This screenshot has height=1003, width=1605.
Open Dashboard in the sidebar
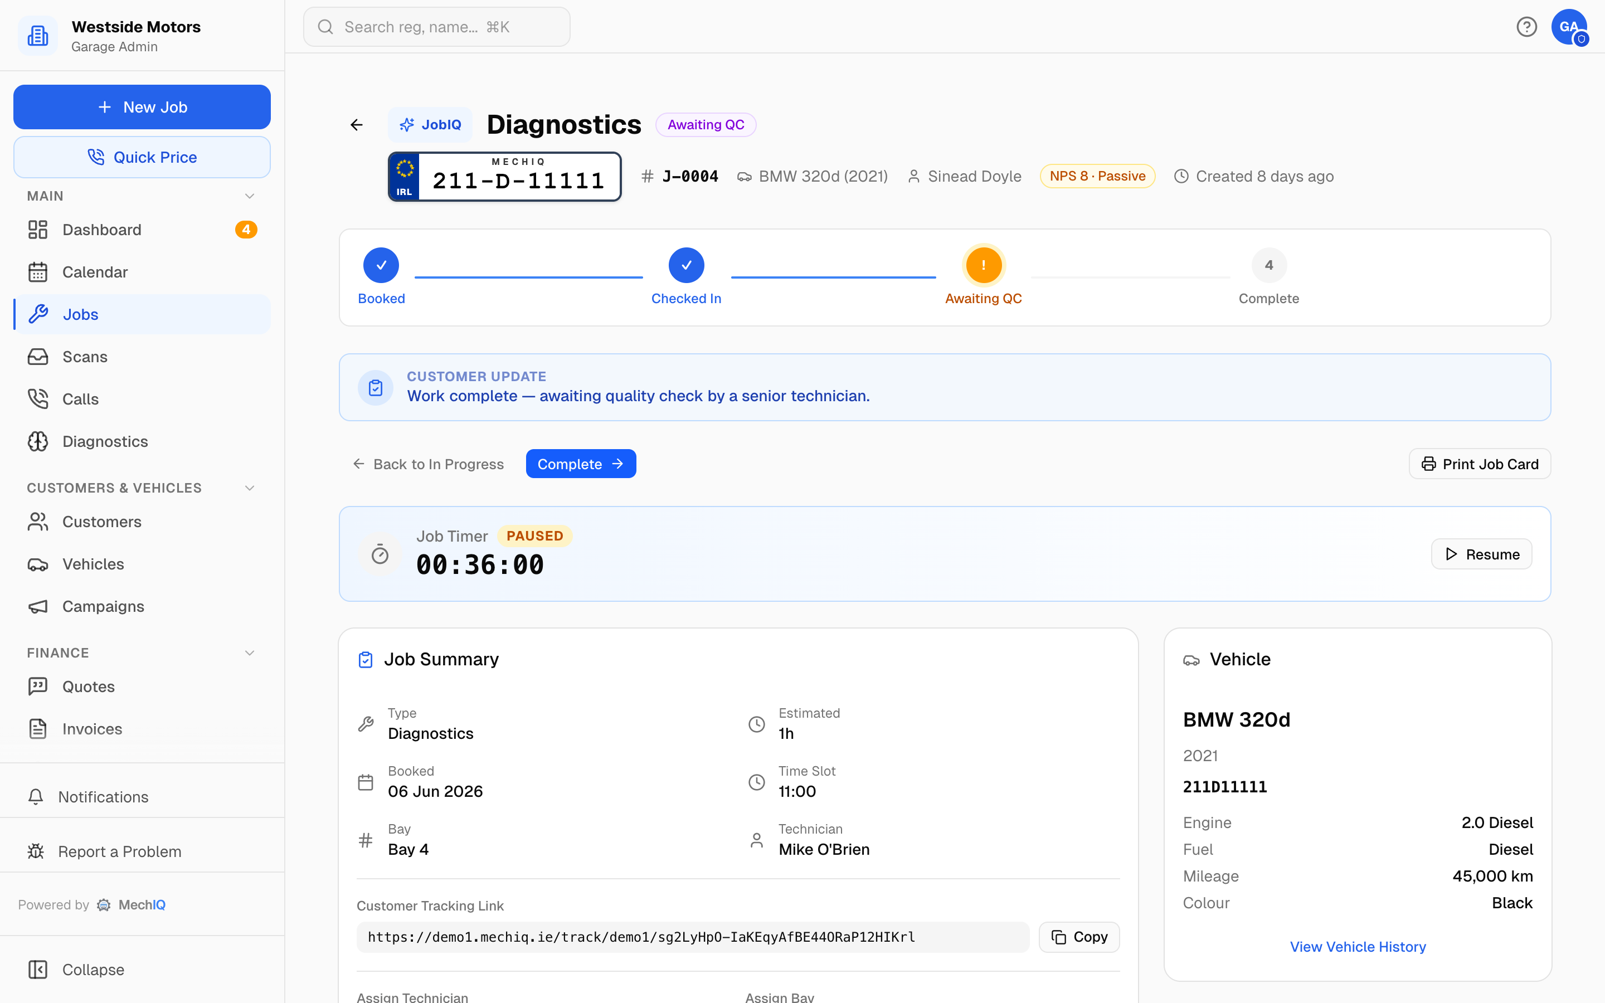point(142,230)
